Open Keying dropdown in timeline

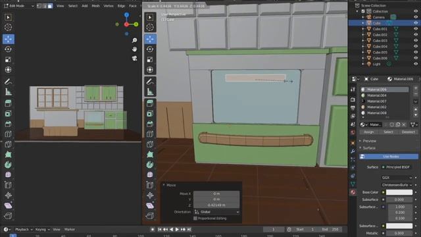point(42,230)
